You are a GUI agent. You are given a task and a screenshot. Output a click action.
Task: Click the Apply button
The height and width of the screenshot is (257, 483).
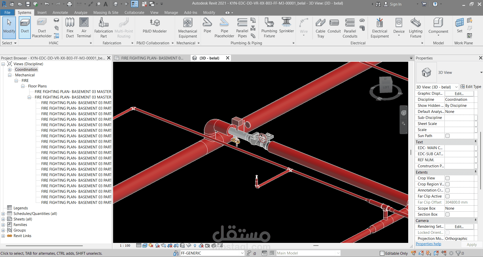[x=472, y=244]
